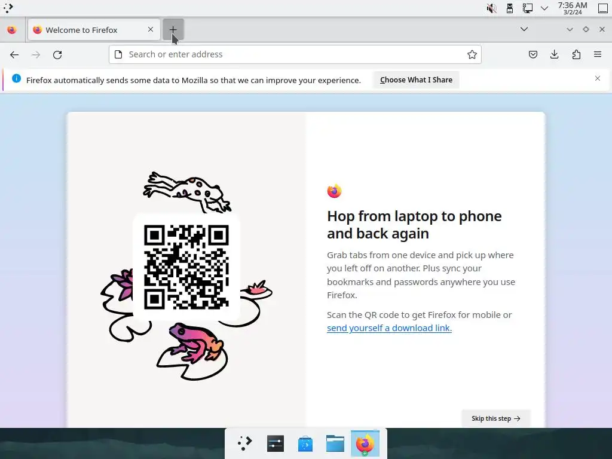Open Save to Pocket
The image size is (612, 459).
click(533, 54)
